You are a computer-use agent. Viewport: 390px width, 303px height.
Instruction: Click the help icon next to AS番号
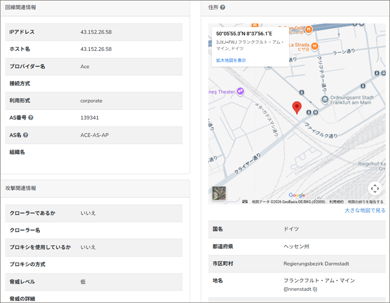tap(31, 118)
